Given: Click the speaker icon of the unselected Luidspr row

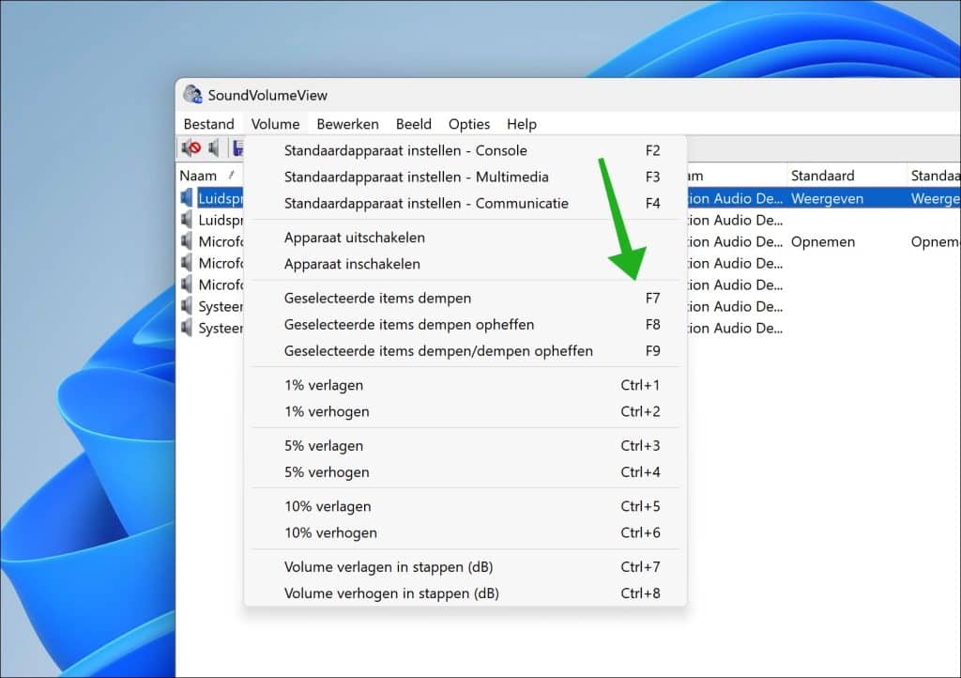Looking at the screenshot, I should pyautogui.click(x=187, y=220).
